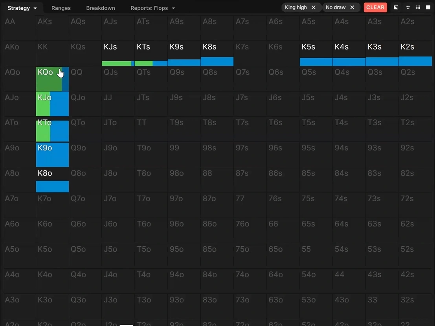The height and width of the screenshot is (326, 435).
Task: Pick the K4o hand cell
Action: tap(52, 281)
